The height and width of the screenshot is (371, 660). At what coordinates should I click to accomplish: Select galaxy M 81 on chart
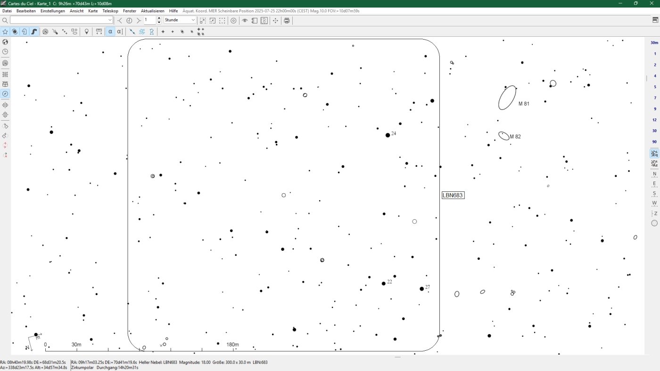(x=507, y=98)
